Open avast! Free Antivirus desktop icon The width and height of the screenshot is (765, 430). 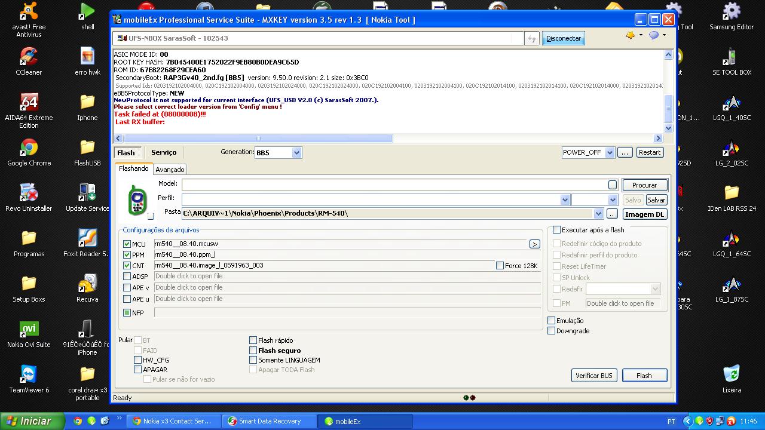(x=29, y=20)
